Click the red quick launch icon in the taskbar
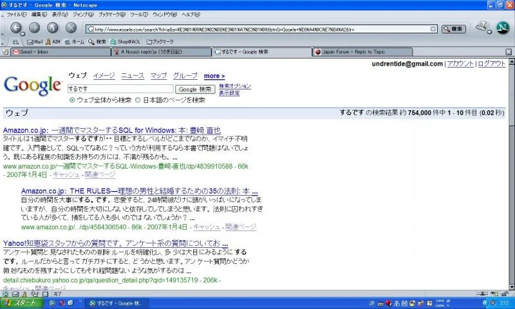Viewport: 515px width, 309px height. [x=61, y=303]
